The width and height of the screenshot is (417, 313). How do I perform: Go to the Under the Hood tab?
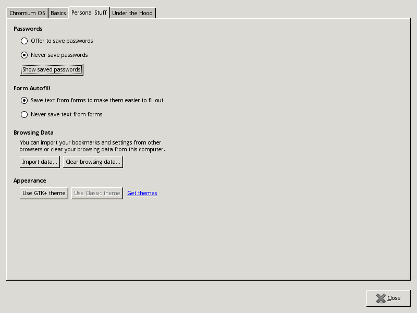pos(132,13)
